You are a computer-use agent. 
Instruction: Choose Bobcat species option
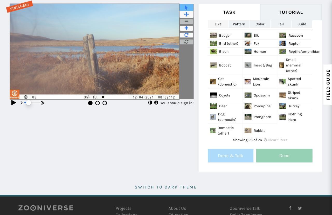pyautogui.click(x=225, y=65)
